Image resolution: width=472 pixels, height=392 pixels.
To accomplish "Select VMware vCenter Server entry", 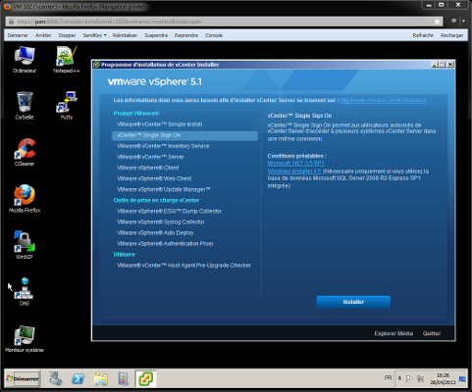I will point(150,157).
